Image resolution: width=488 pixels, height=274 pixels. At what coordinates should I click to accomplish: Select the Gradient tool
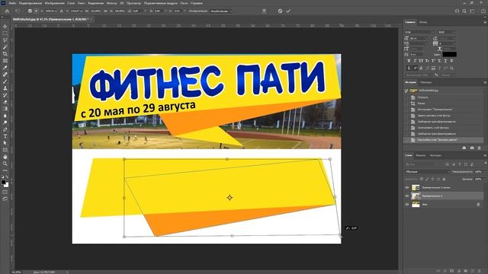click(x=5, y=109)
